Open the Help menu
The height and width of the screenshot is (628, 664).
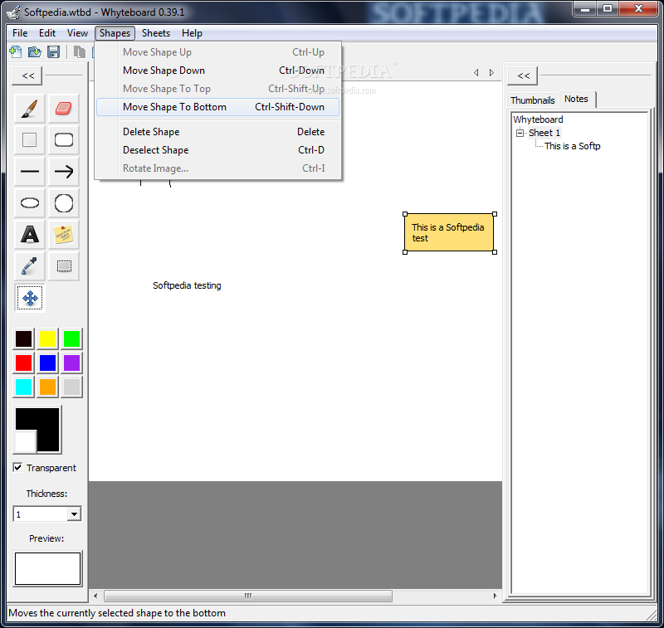tap(192, 33)
